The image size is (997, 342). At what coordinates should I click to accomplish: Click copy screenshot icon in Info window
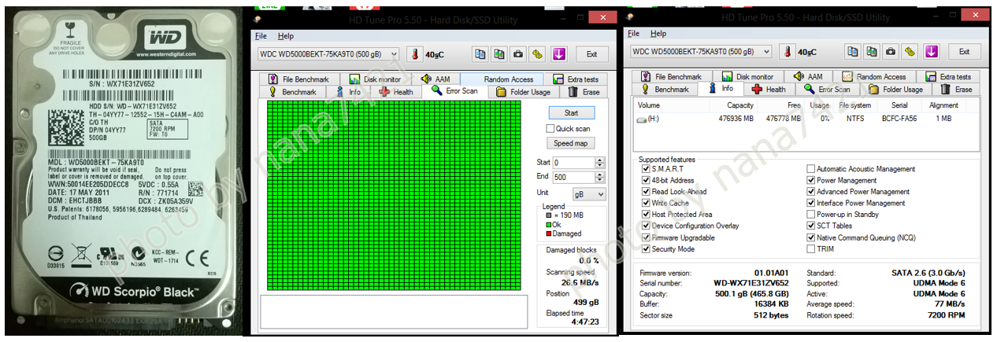tap(872, 51)
